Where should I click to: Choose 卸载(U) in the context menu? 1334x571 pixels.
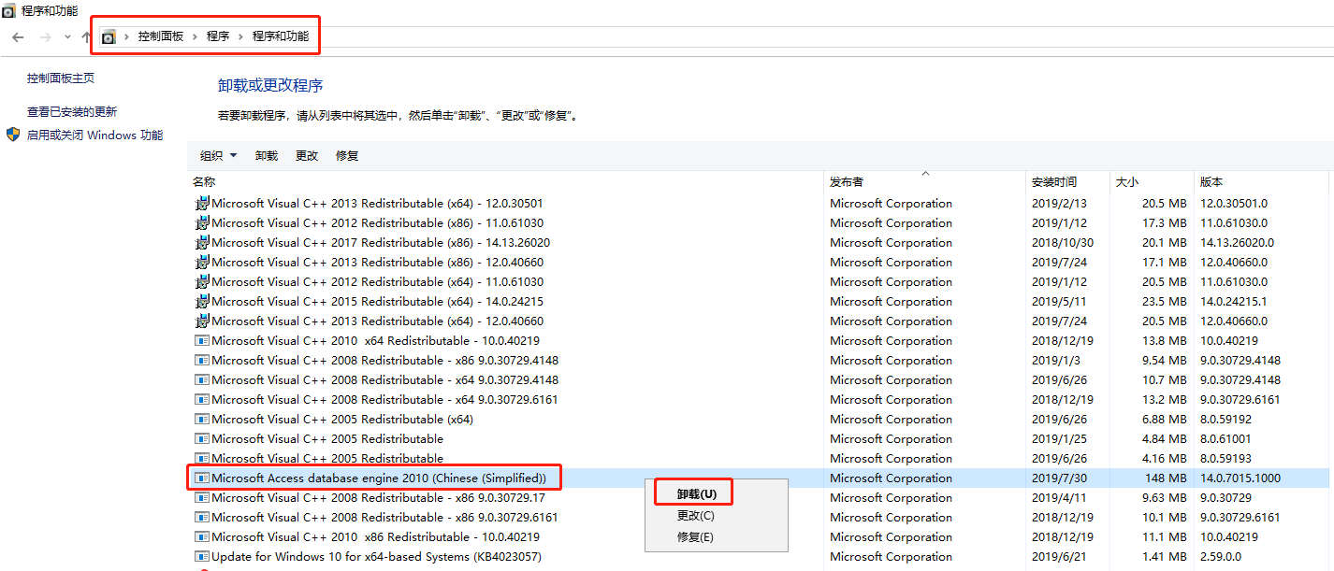click(697, 494)
